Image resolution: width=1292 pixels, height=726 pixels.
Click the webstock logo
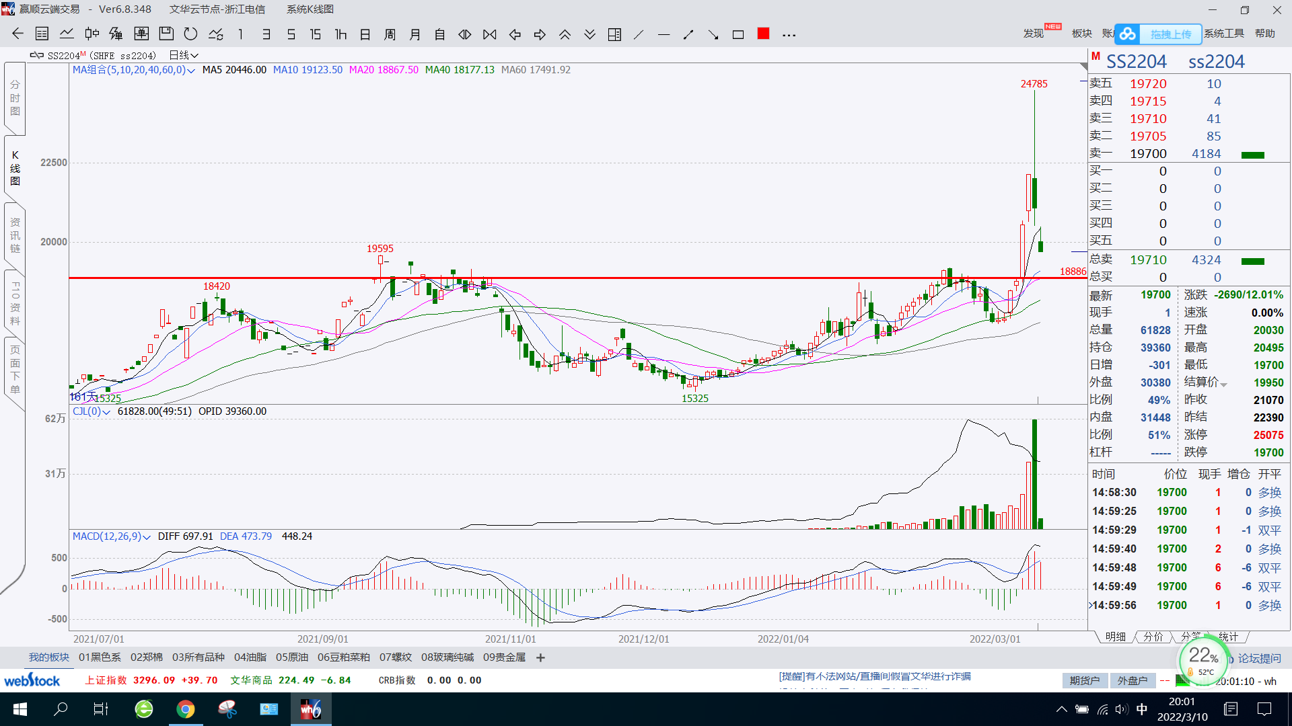coord(32,680)
